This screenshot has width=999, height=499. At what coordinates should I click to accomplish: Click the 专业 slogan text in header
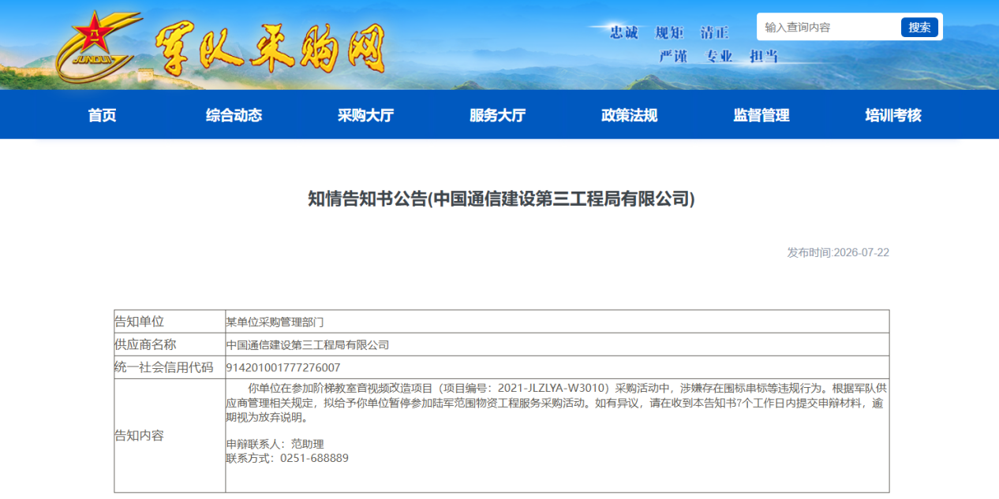[719, 56]
